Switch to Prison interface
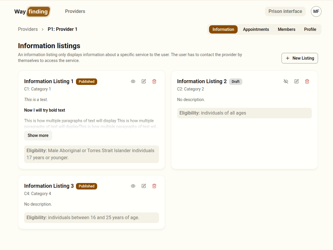 click(x=285, y=11)
